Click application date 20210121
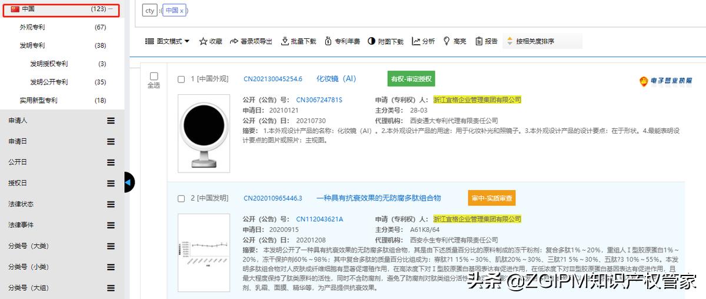706x299 pixels. (283, 110)
